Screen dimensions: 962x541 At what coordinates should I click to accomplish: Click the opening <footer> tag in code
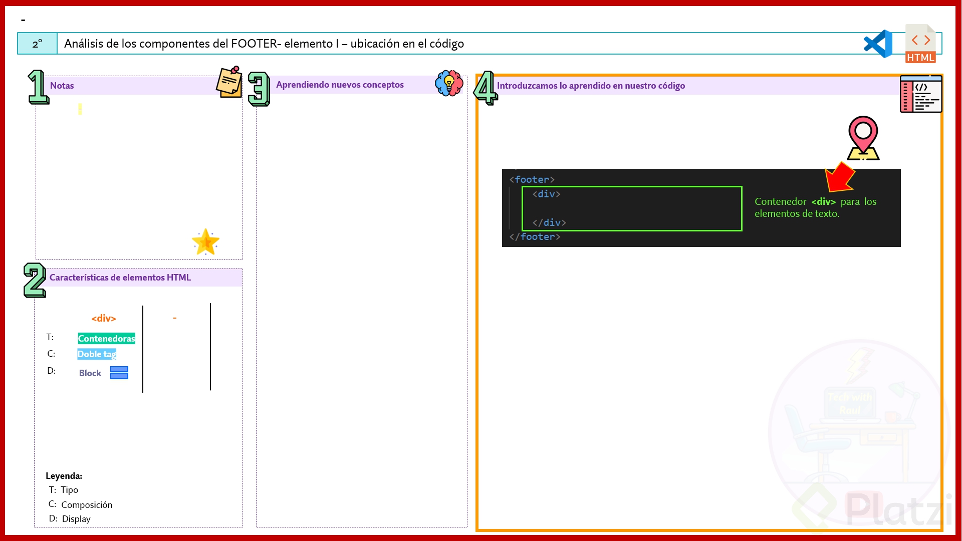click(x=532, y=179)
